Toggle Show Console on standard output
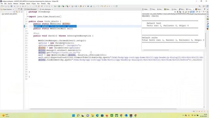 pyautogui.click(x=191, y=12)
